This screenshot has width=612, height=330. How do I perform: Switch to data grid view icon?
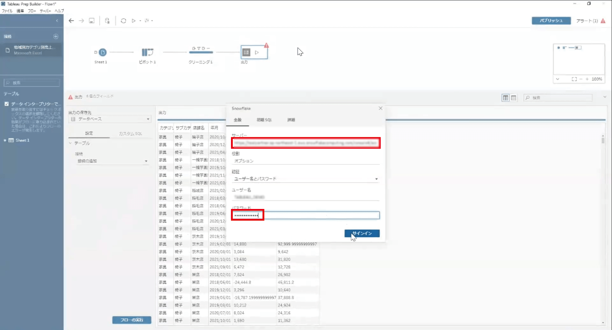click(514, 98)
